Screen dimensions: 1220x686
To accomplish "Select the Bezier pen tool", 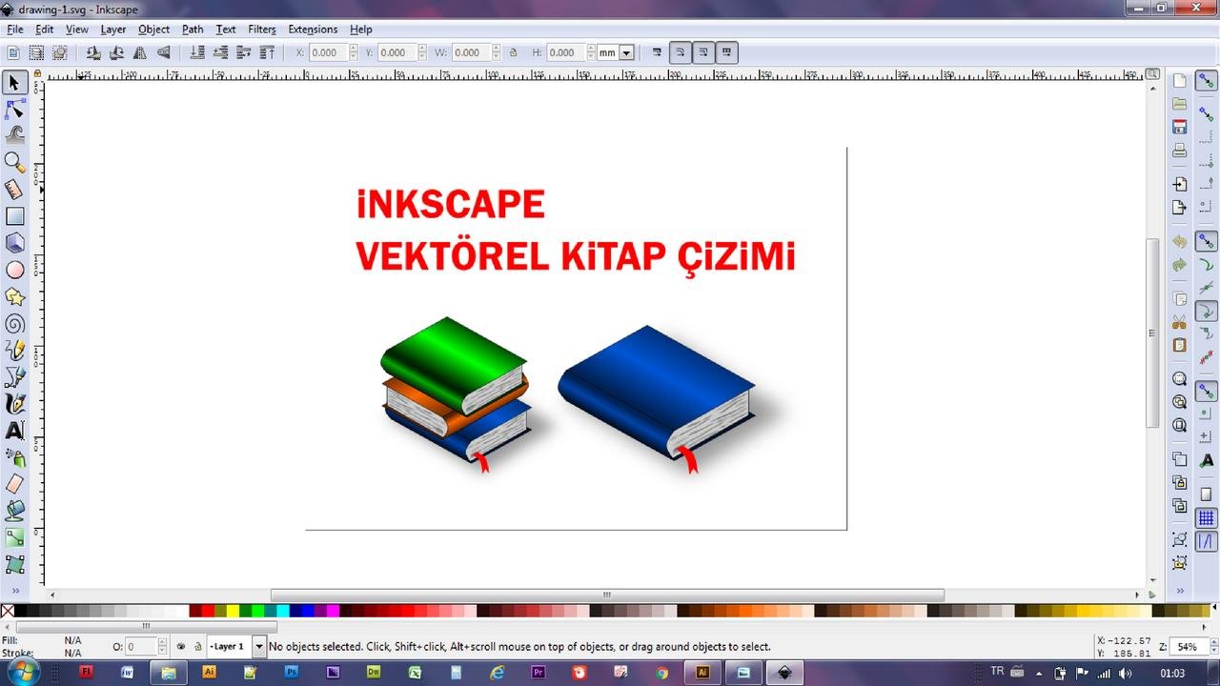I will coord(14,377).
